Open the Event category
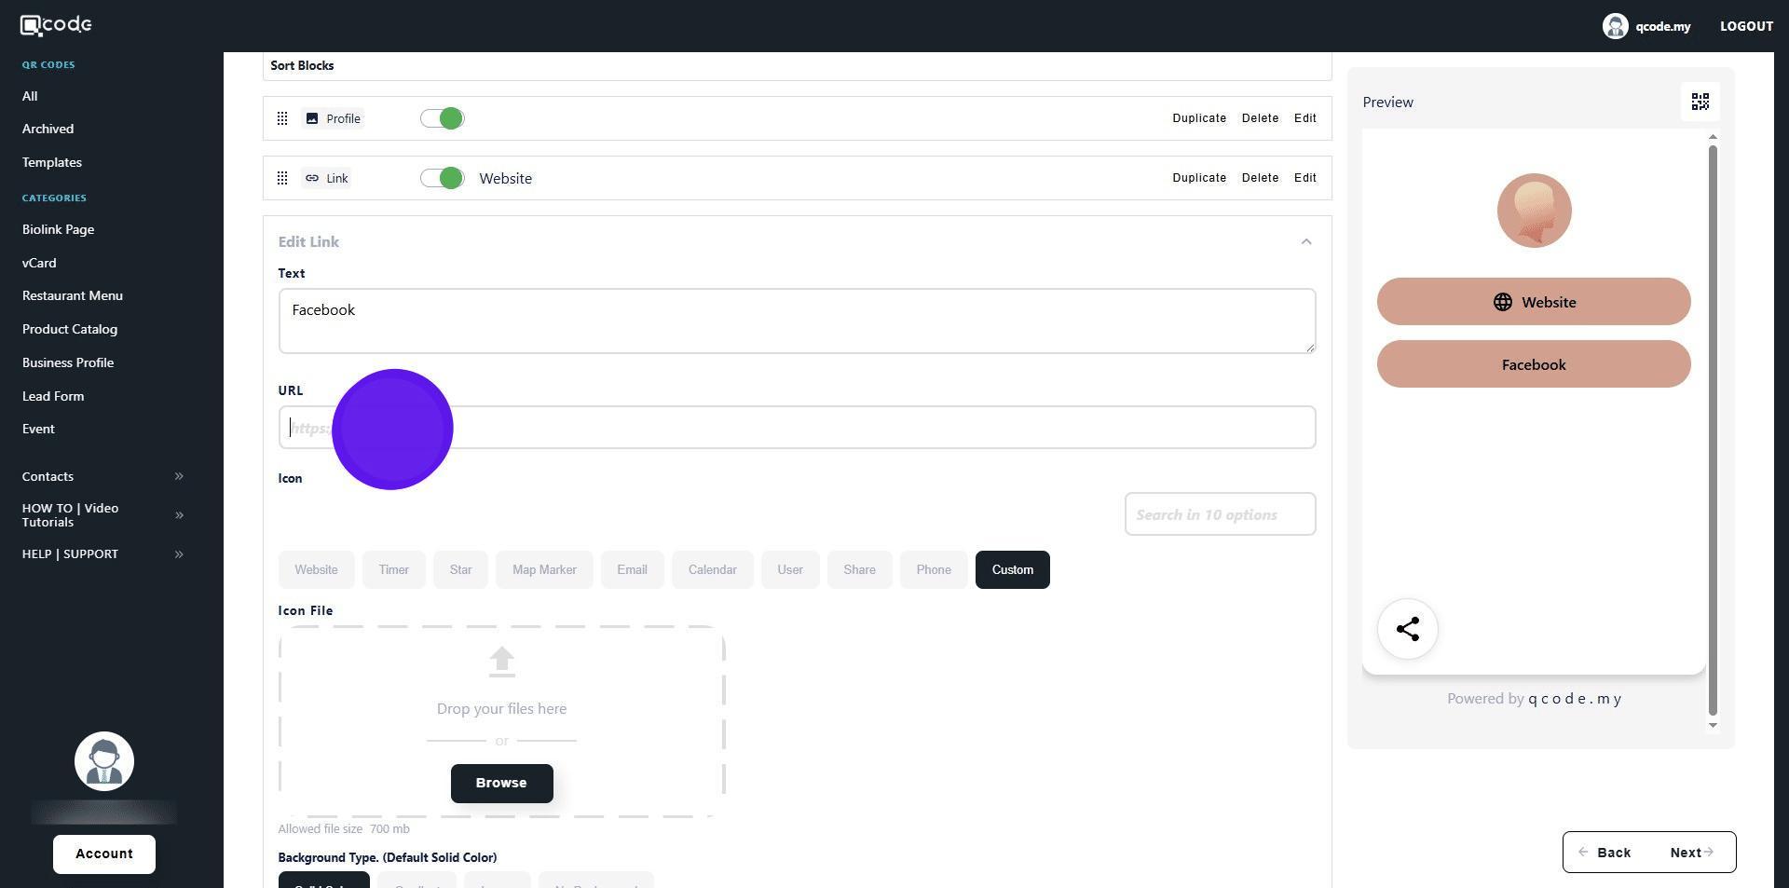This screenshot has width=1789, height=888. coord(38,429)
